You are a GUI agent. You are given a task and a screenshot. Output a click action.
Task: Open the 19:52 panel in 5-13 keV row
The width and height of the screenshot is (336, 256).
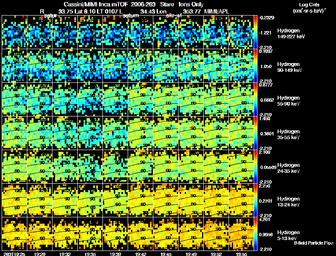tap(216, 234)
